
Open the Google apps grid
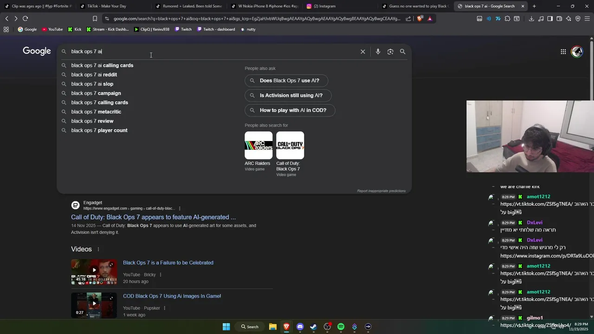tap(563, 51)
